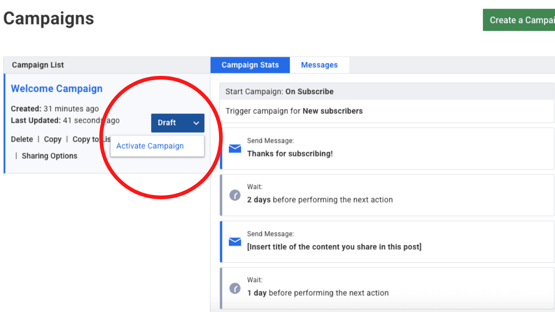555x312 pixels.
Task: Select the Thanks for subscribing! message step
Action: 387,149
